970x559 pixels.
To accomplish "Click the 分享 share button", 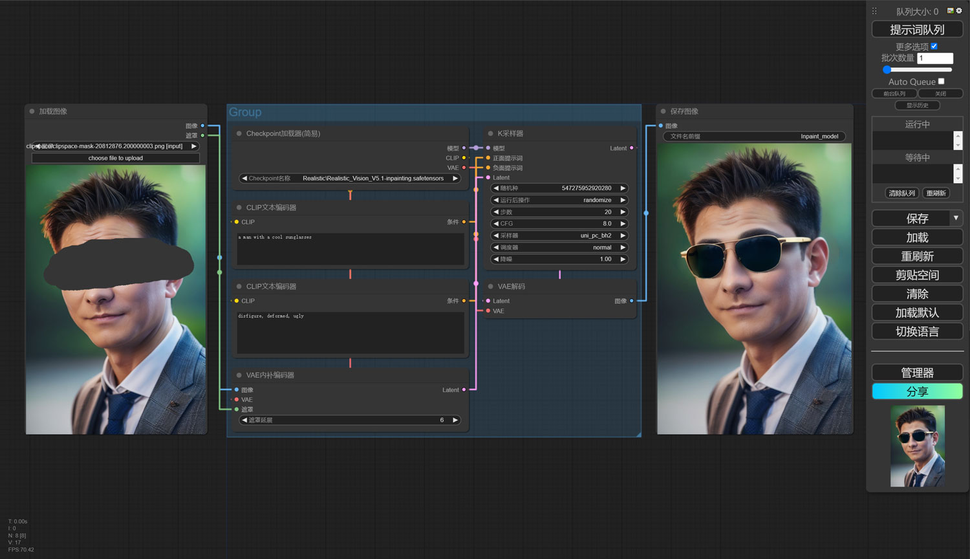I will [917, 391].
